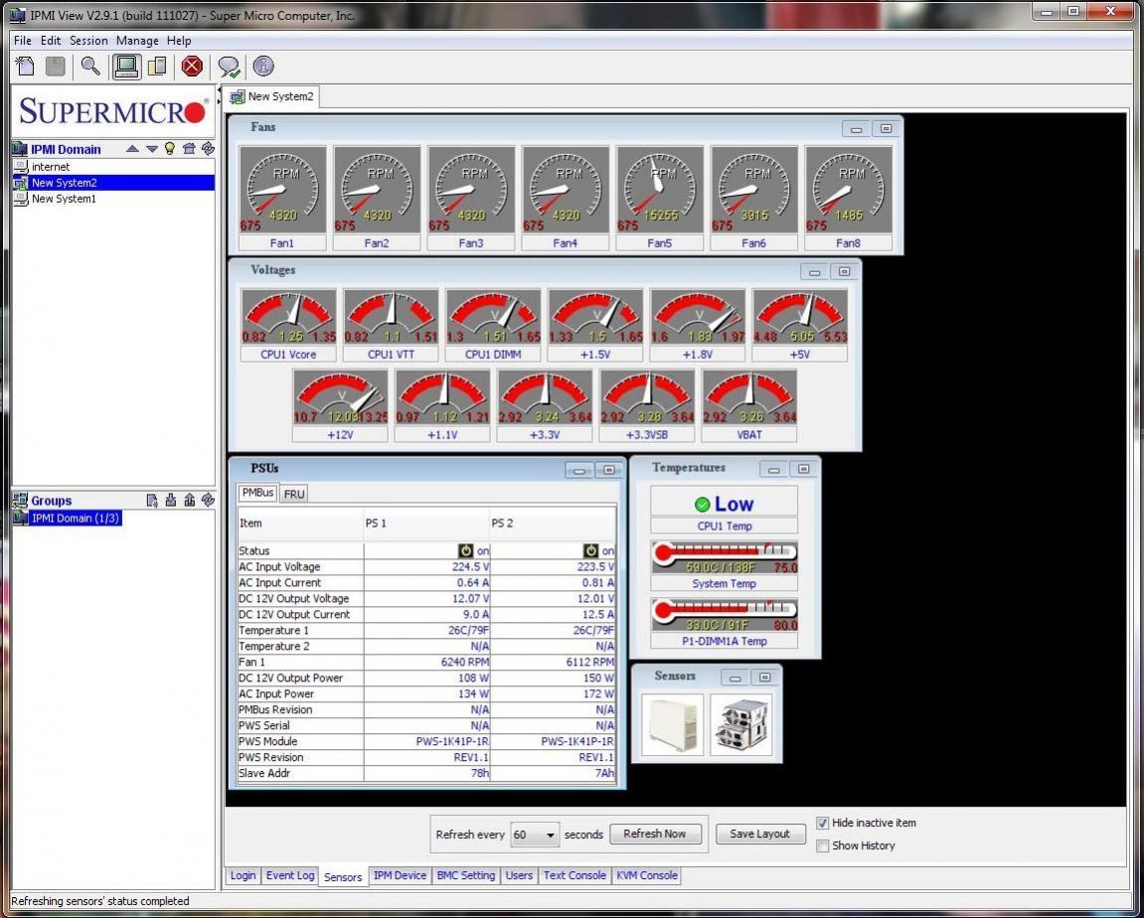Click the light bulb icon in IPMI Domain header
Screen dimensions: 1144x918
click(x=170, y=149)
